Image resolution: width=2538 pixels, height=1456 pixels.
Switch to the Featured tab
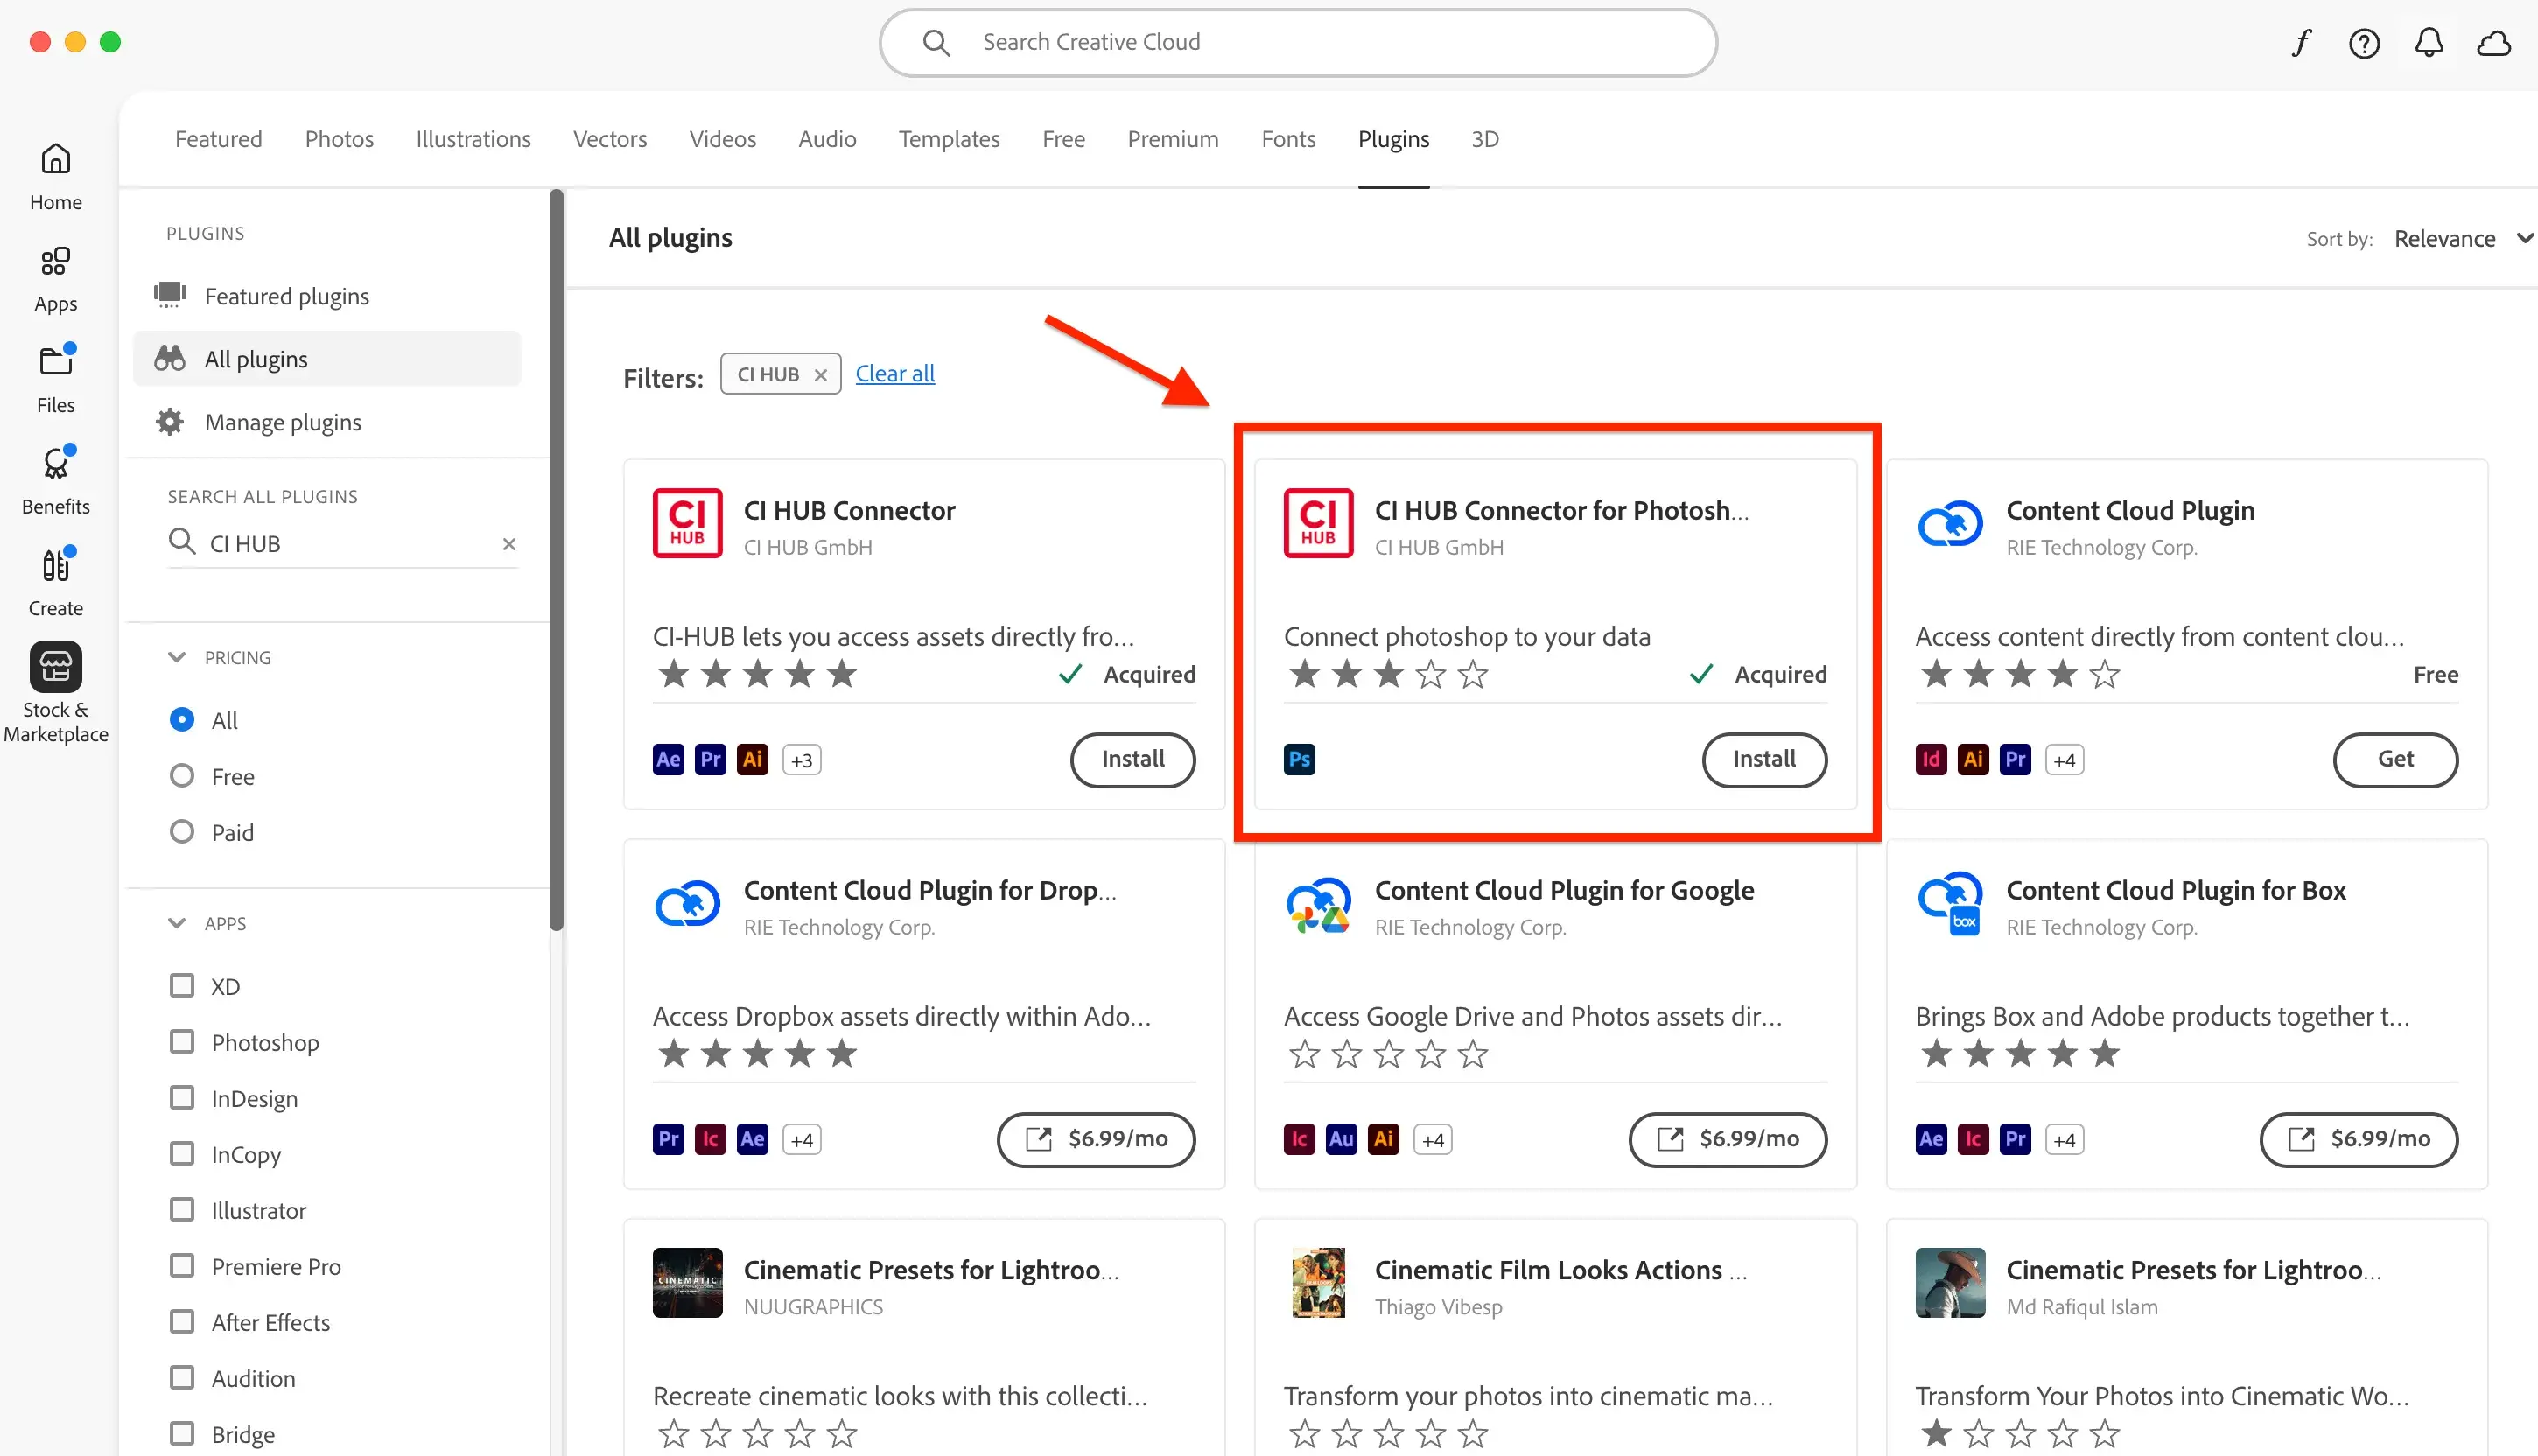pos(218,138)
